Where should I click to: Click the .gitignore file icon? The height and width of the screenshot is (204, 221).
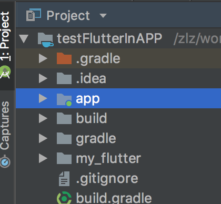coord(64,179)
